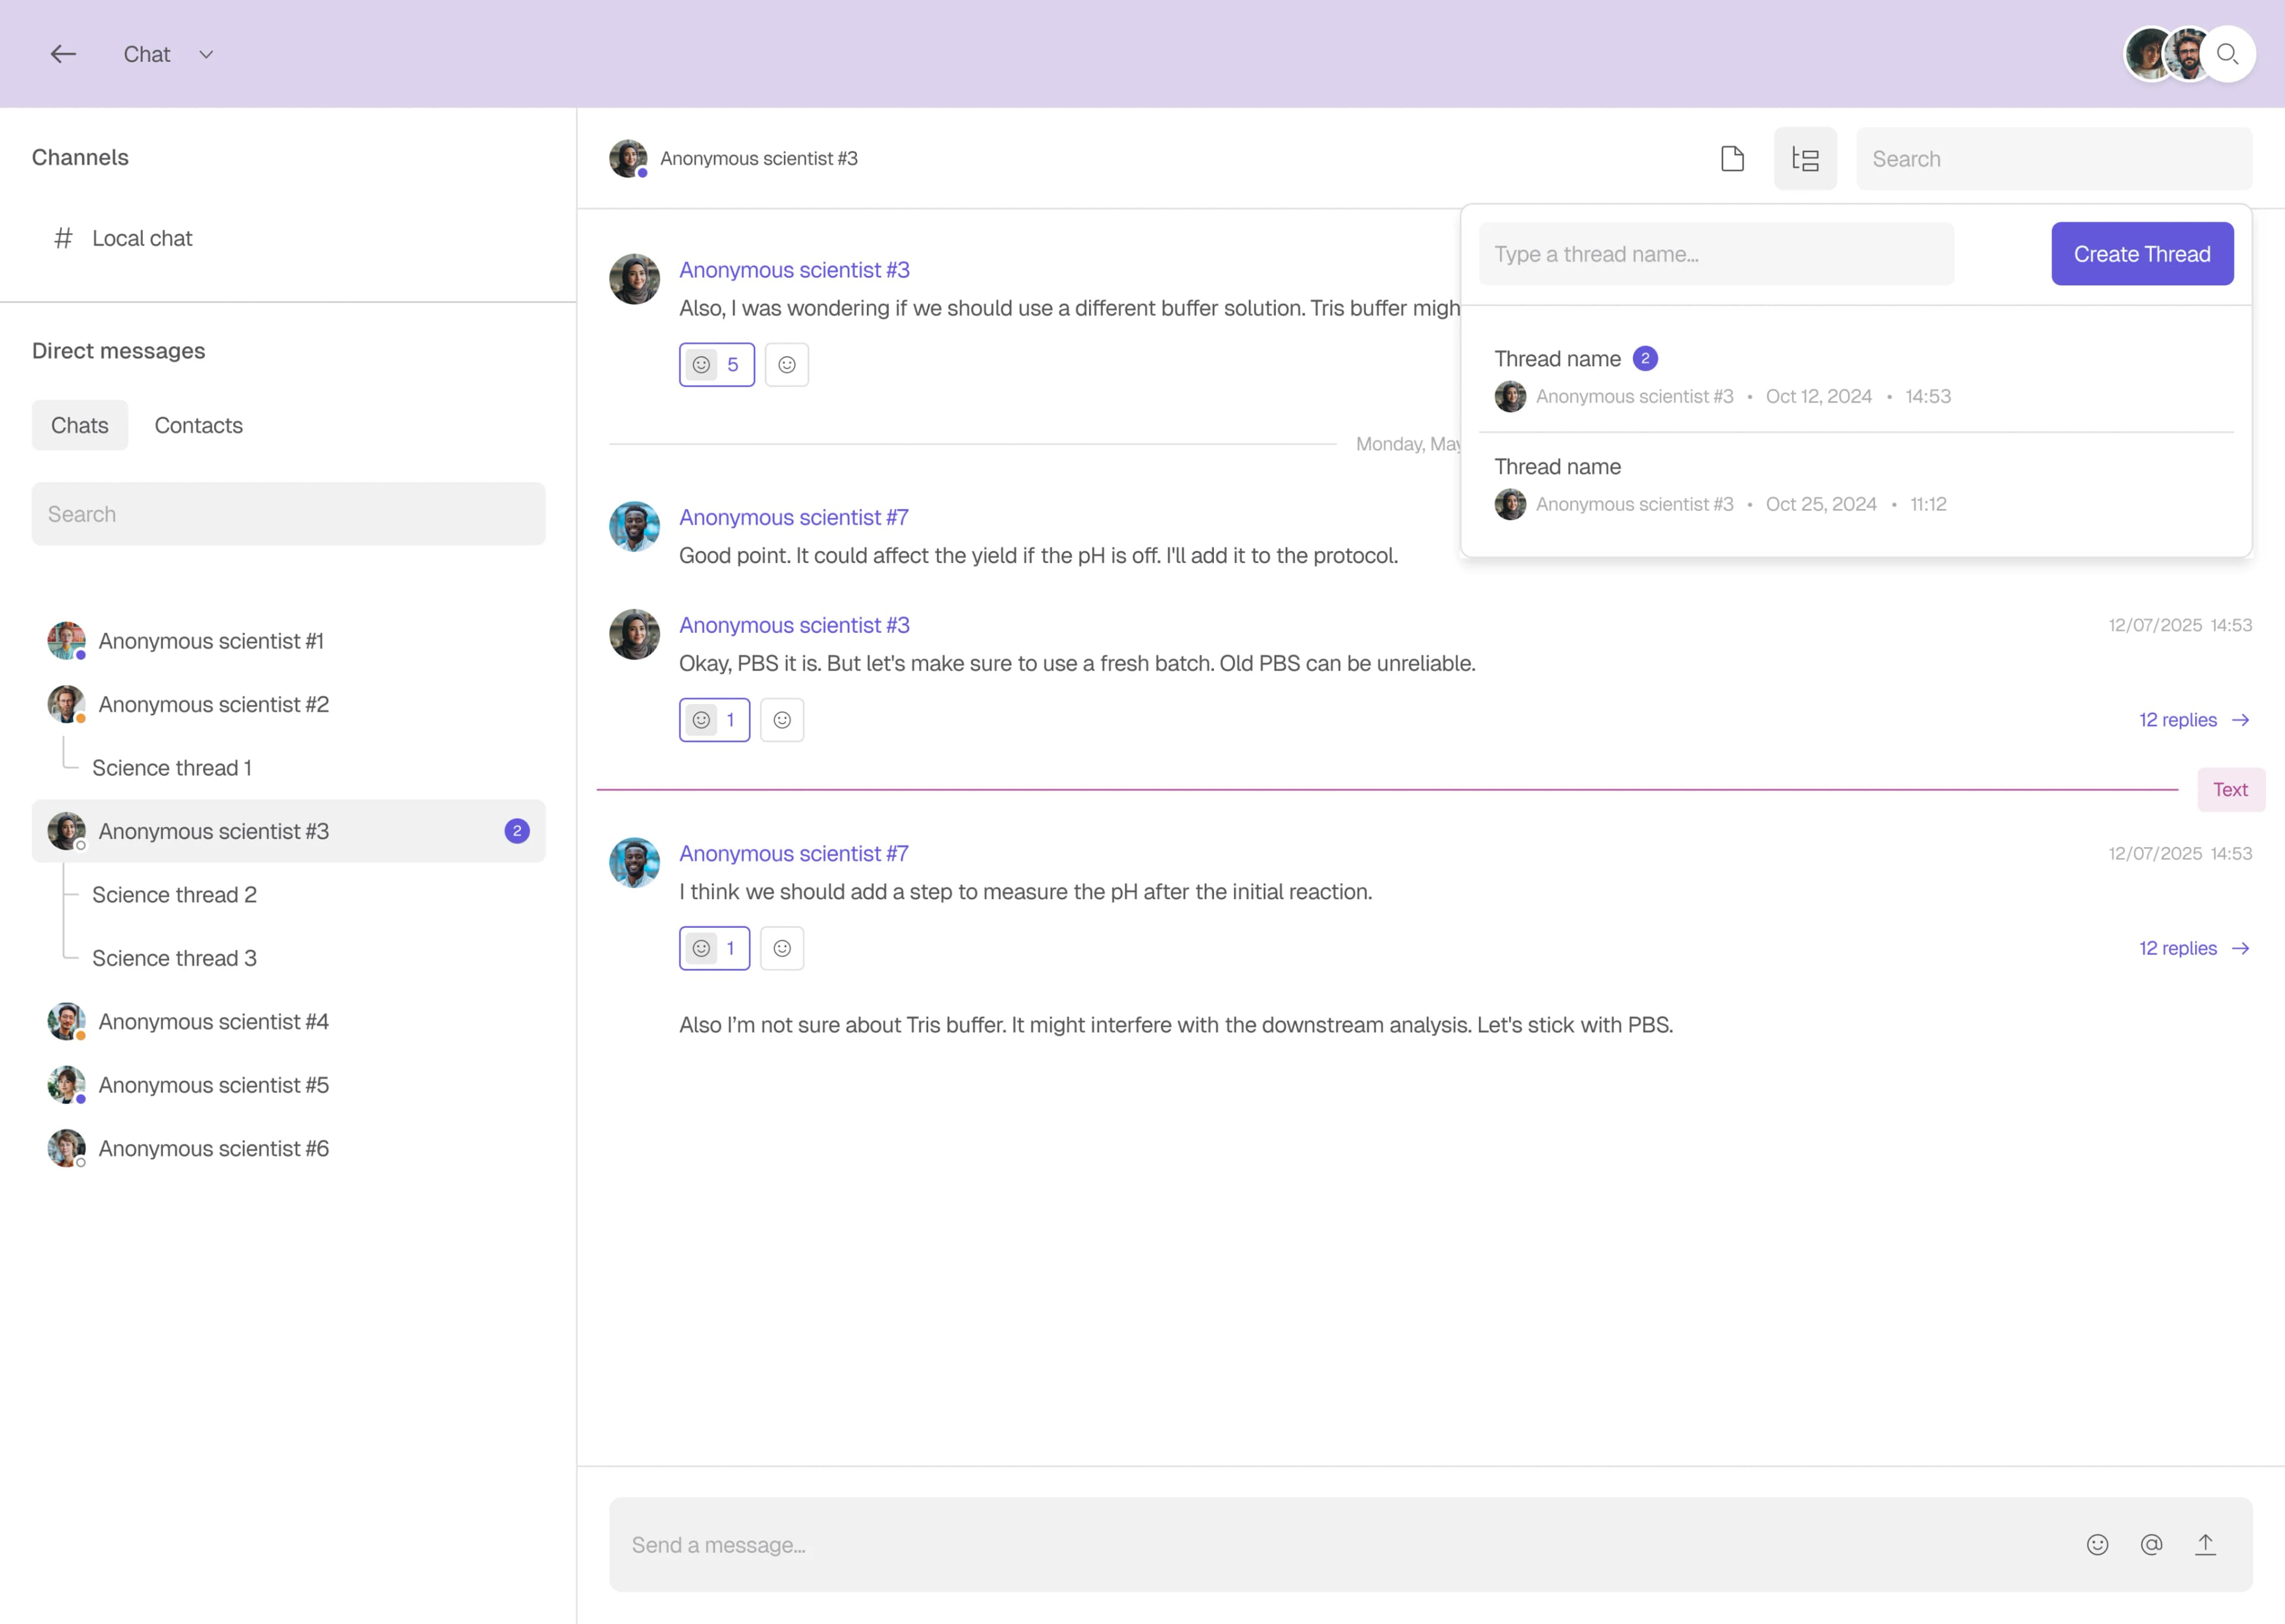
Task: Open chat with Anonymous scientist #5
Action: click(288, 1085)
